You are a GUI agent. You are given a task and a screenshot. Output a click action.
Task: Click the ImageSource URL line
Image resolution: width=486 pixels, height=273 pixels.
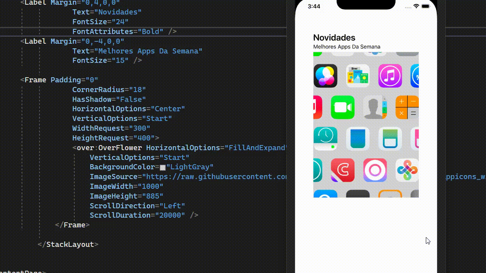189,176
